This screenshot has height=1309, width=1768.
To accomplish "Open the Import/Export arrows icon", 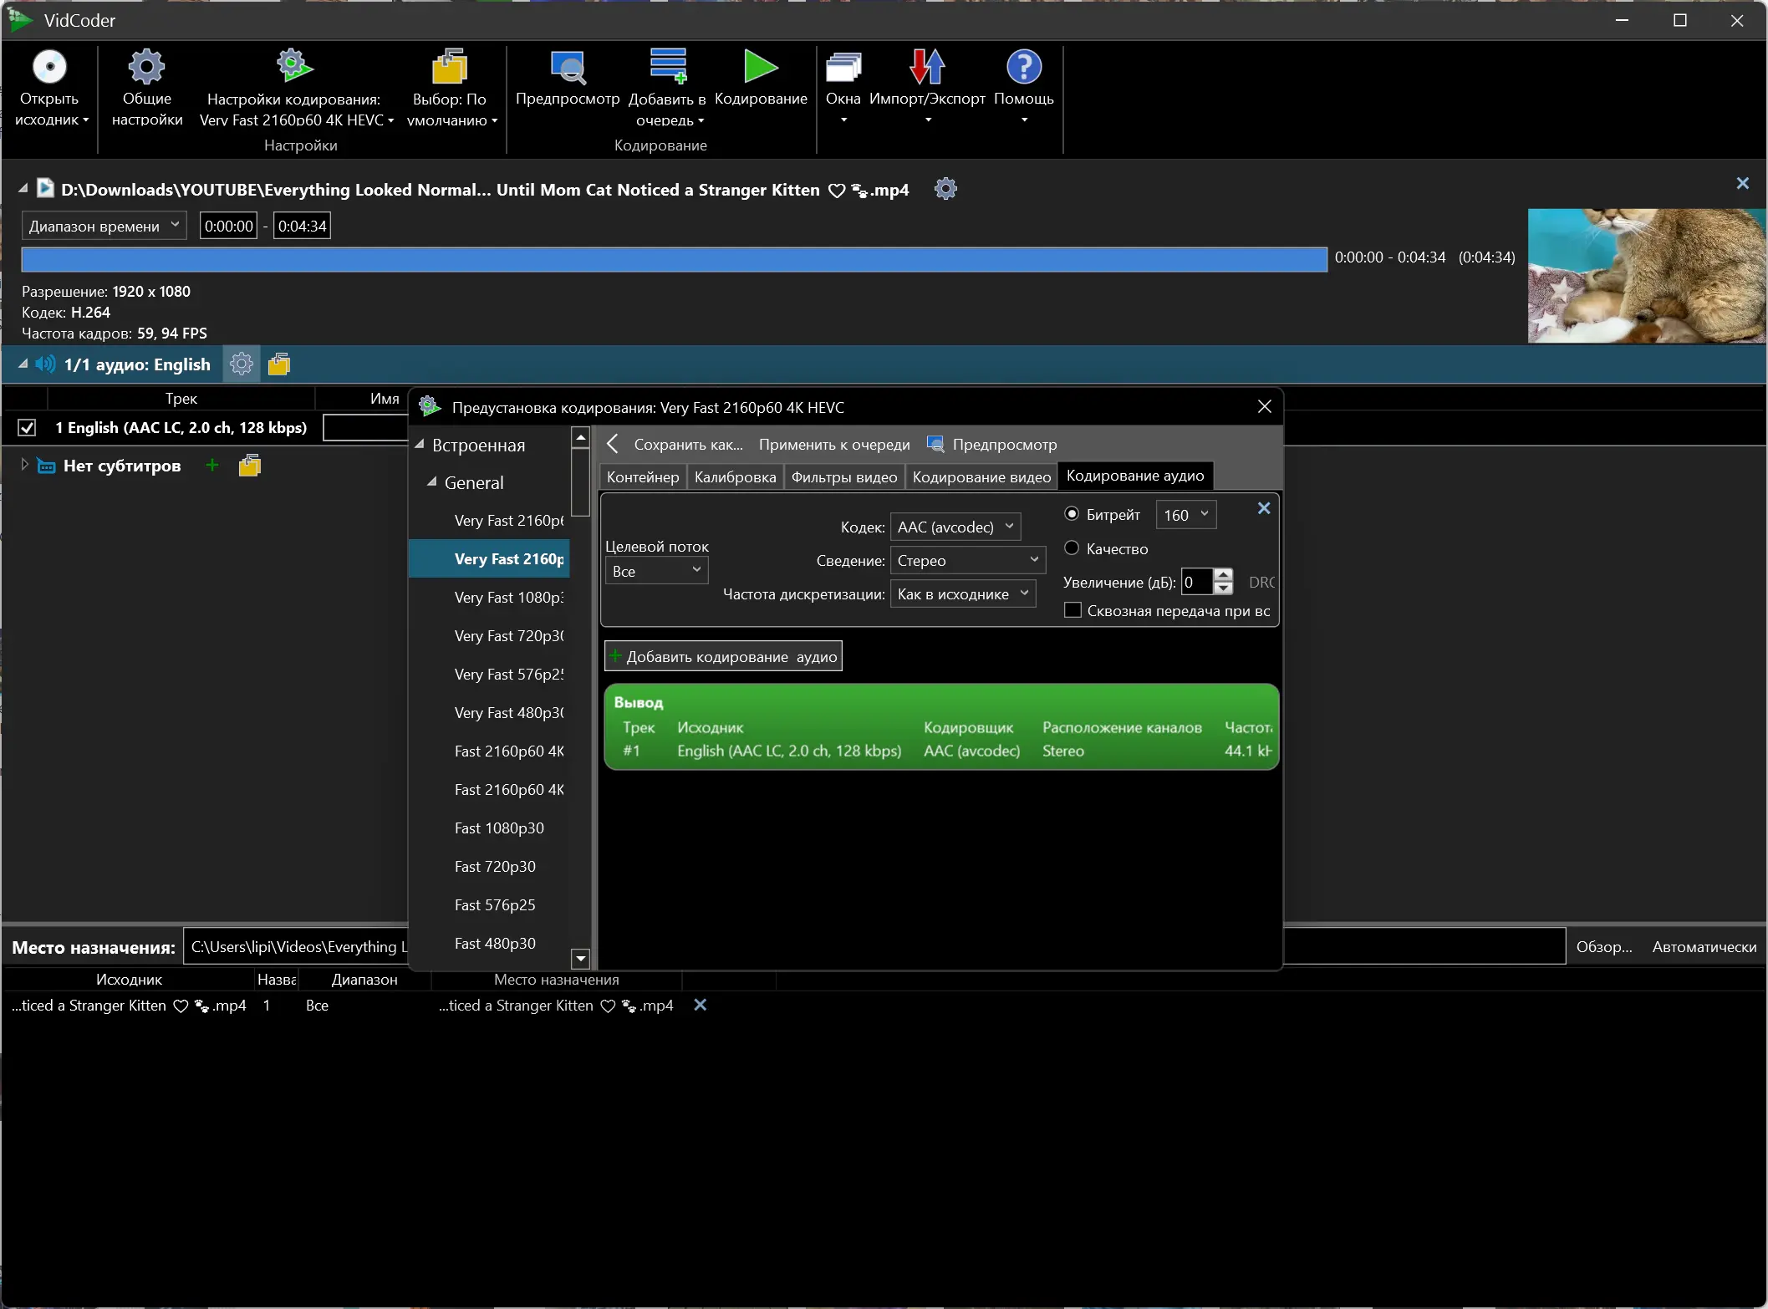I will (x=926, y=68).
